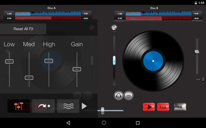Open the equalizer mixer tab
This screenshot has height=128, width=206.
pos(19,106)
